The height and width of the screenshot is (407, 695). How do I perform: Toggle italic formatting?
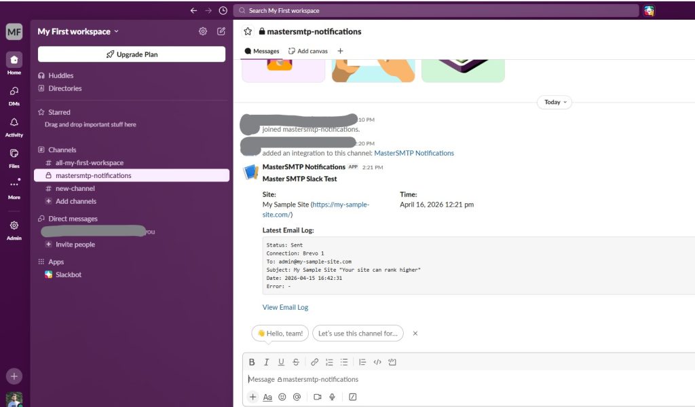[x=266, y=362]
